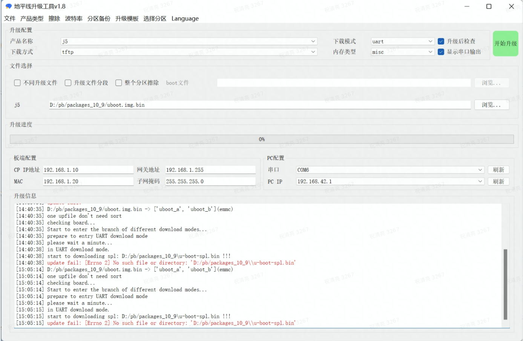Viewport: 523px width, 341px height.
Task: Uncheck 显示串口输出 option
Action: point(441,52)
